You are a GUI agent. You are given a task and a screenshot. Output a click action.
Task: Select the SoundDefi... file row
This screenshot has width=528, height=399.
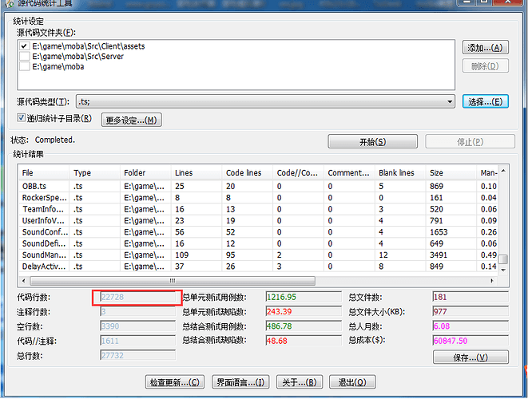(x=257, y=243)
